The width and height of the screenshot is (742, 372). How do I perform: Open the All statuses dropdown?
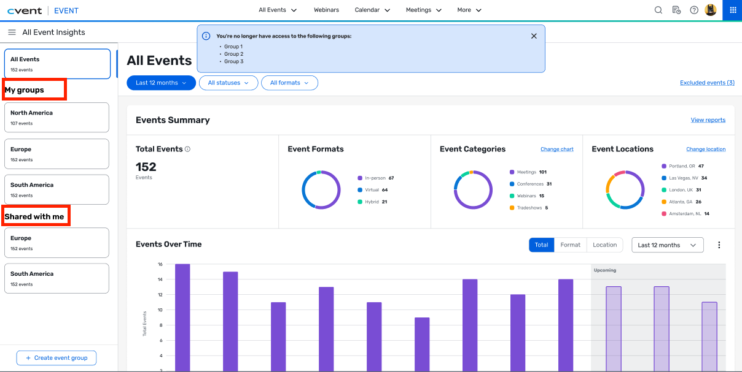click(228, 83)
